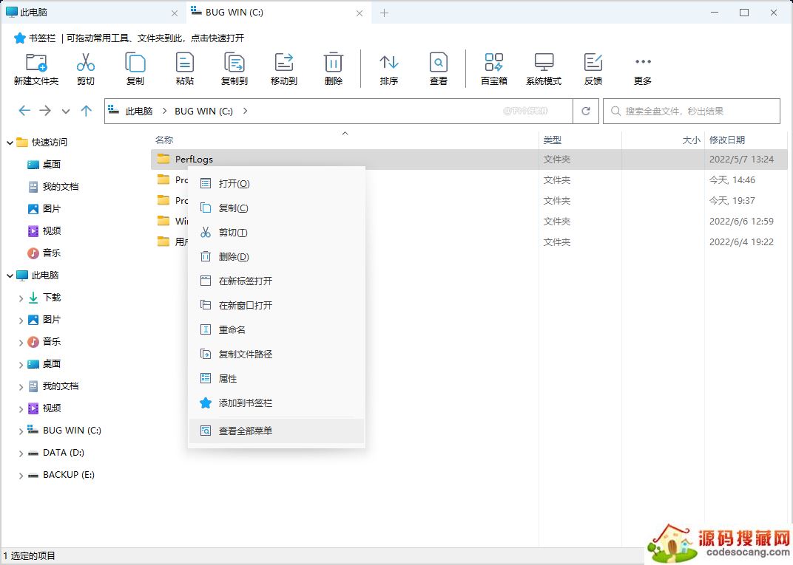Open the 百宝箱 toolbox icon
The height and width of the screenshot is (565, 793).
[x=493, y=63]
